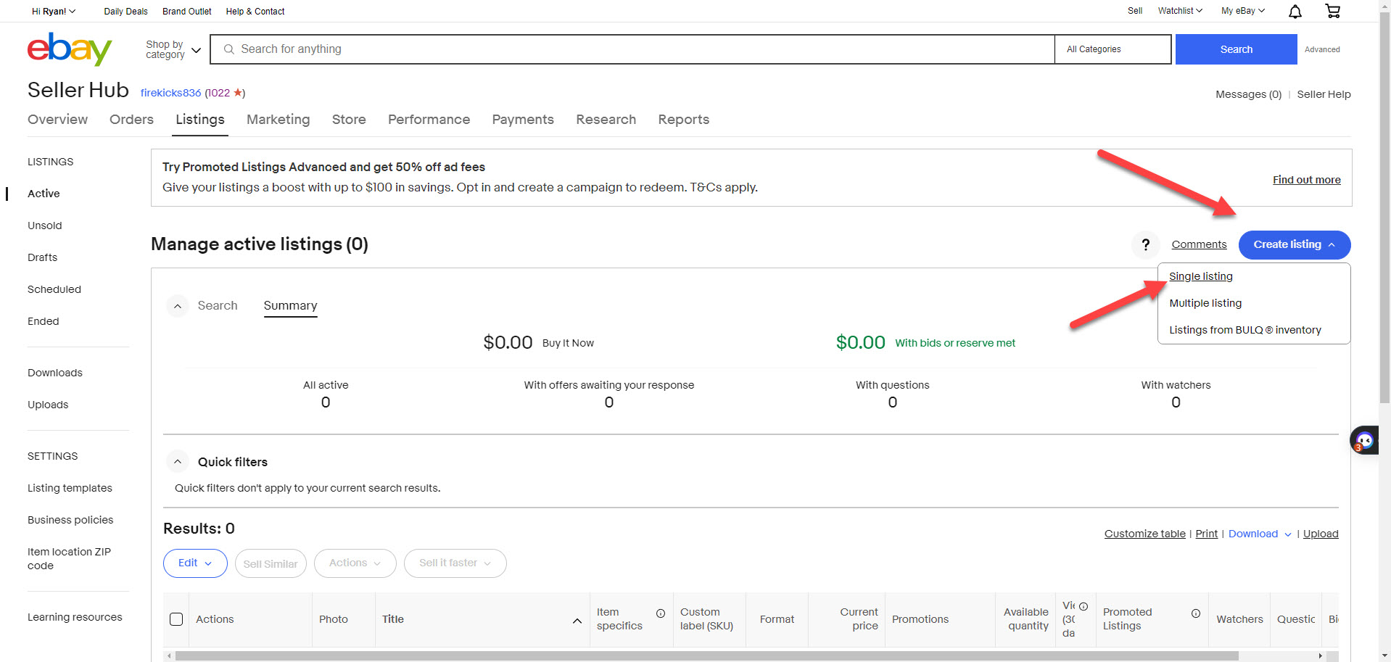Collapse the Quick filters section
This screenshot has height=662, width=1391.
pyautogui.click(x=178, y=462)
